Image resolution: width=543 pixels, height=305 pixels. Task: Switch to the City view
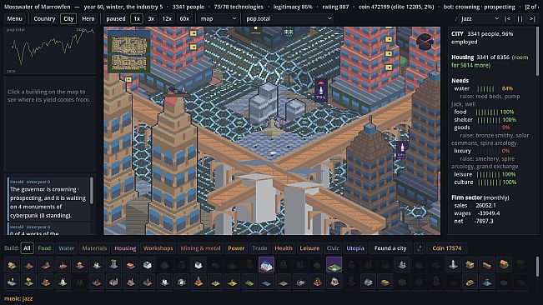click(68, 18)
